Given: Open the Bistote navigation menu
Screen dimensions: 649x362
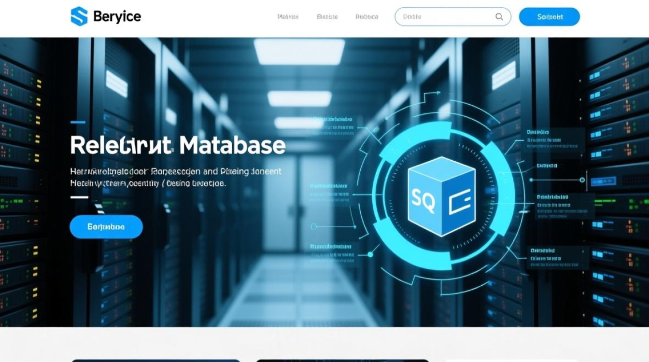Looking at the screenshot, I should point(327,16).
